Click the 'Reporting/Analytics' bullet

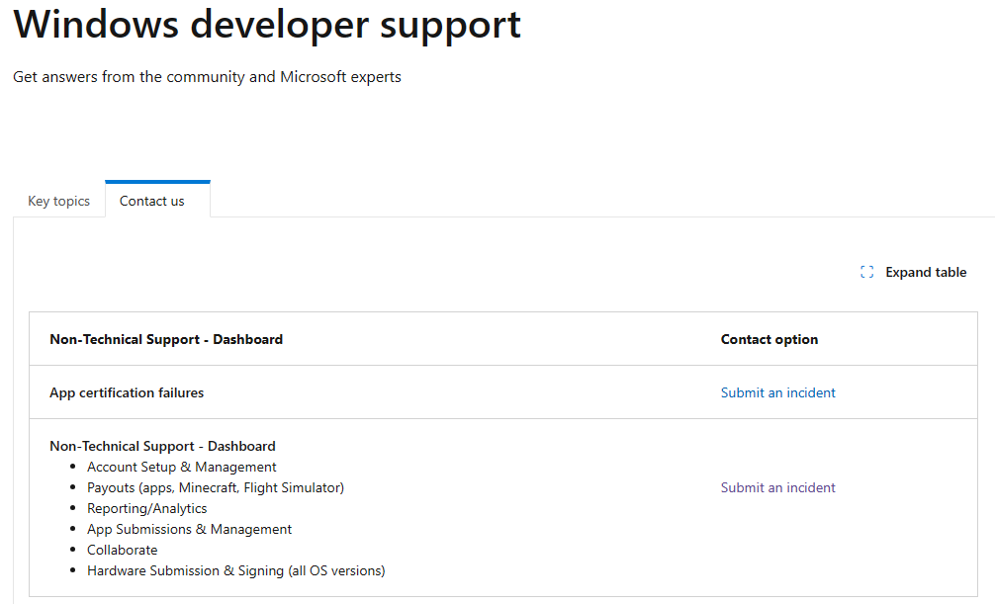coord(146,509)
